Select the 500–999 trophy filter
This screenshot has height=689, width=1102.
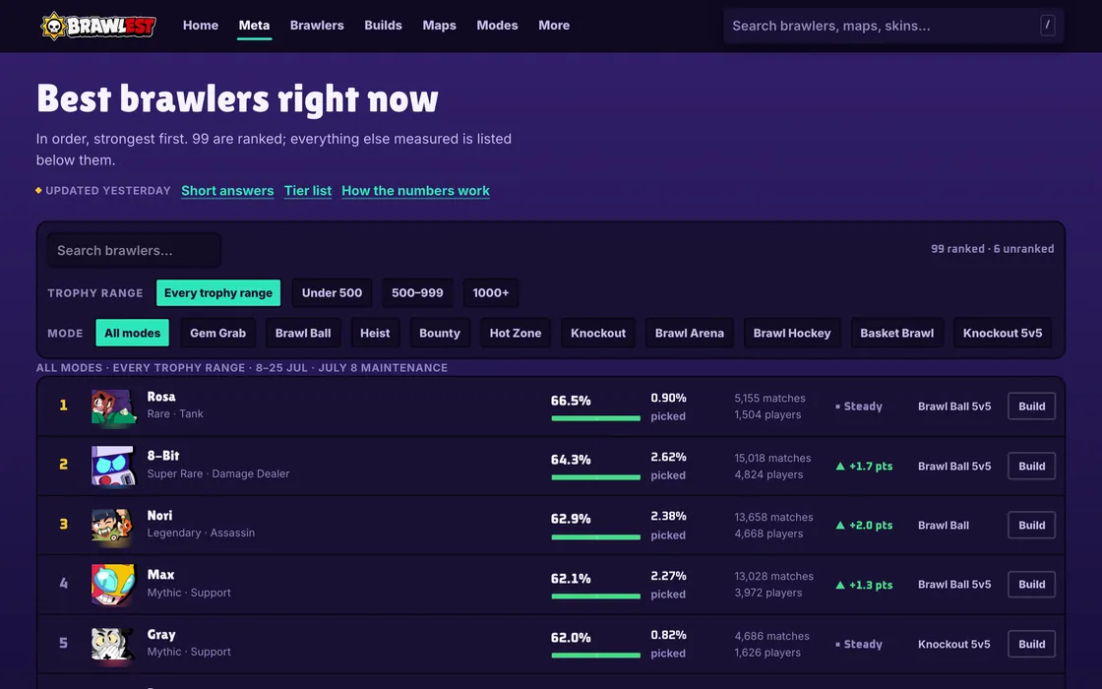pos(417,292)
